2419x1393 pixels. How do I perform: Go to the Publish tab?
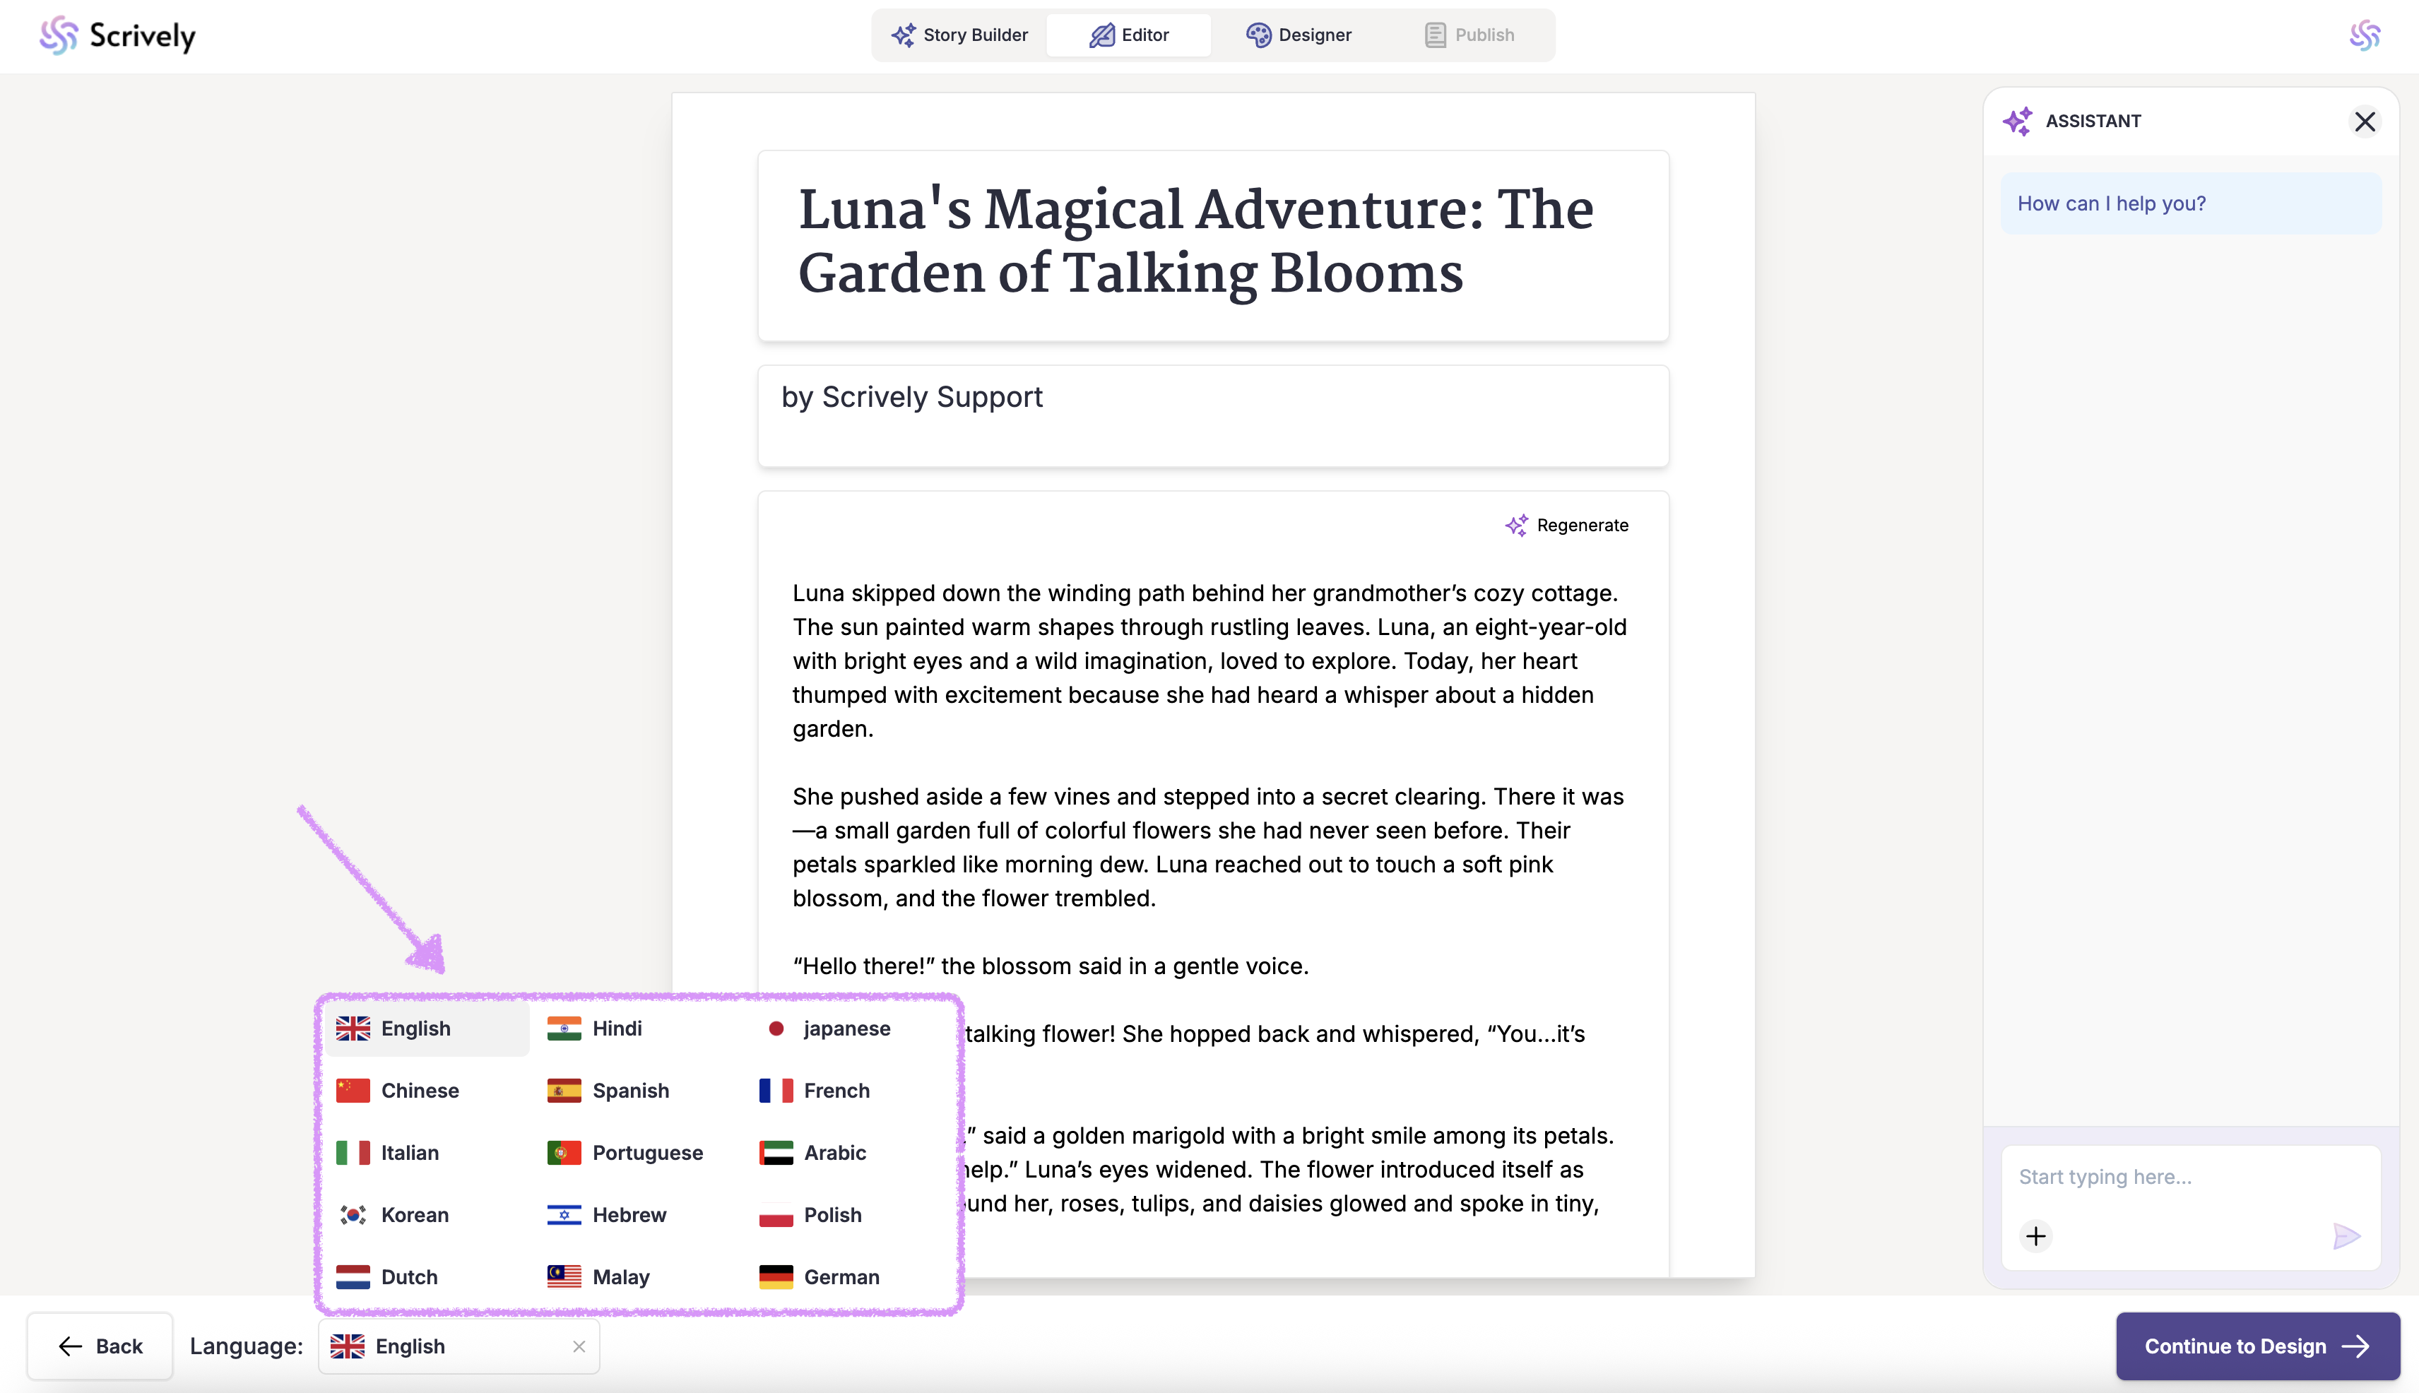pyautogui.click(x=1469, y=35)
